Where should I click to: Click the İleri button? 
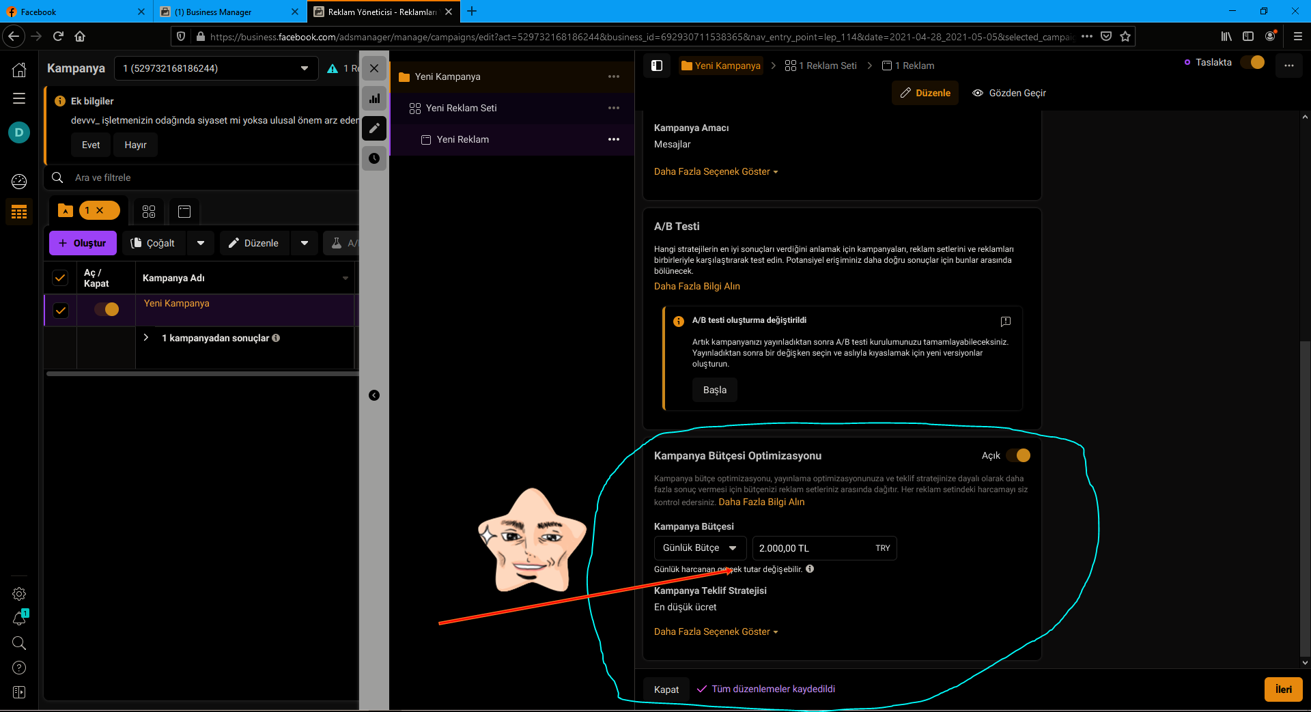point(1283,689)
